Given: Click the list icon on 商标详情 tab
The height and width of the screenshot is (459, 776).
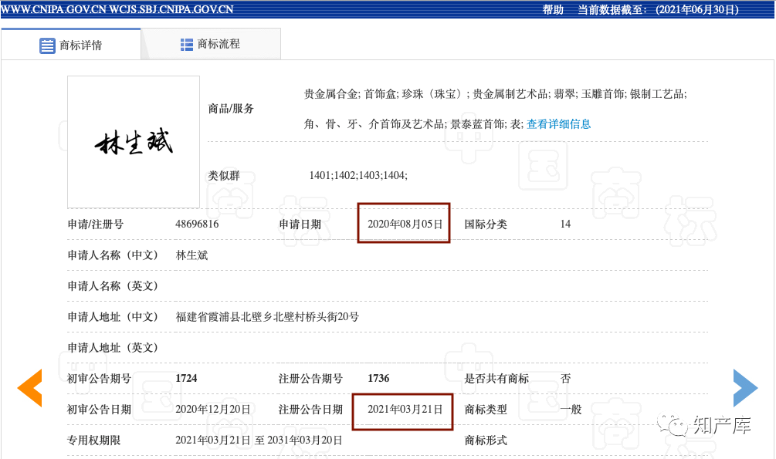Looking at the screenshot, I should 47,46.
